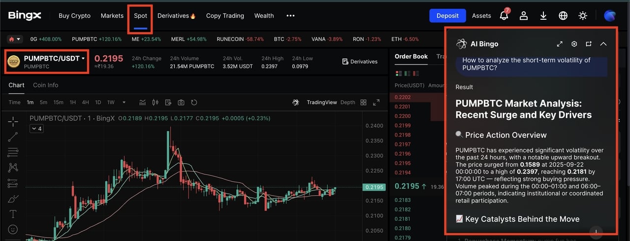Viewport: 630px width, 241px height.
Task: Open the Derivatives link beside 24h Low
Action: click(x=360, y=62)
